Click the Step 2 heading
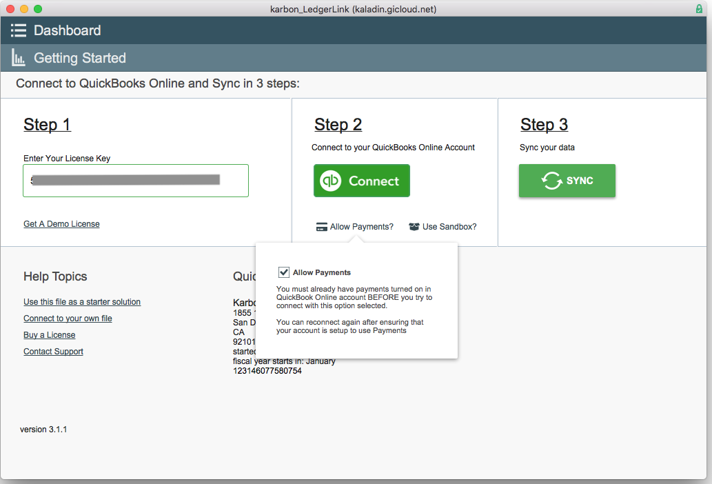Image resolution: width=712 pixels, height=484 pixels. click(338, 124)
